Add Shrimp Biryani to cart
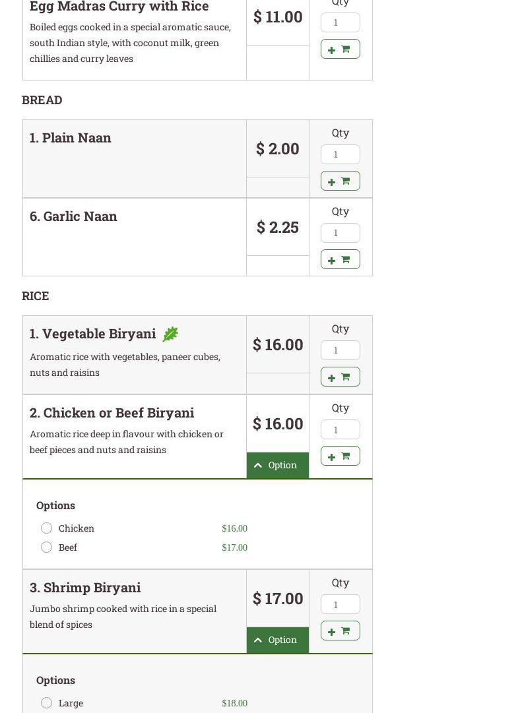The height and width of the screenshot is (713, 518). click(x=340, y=631)
